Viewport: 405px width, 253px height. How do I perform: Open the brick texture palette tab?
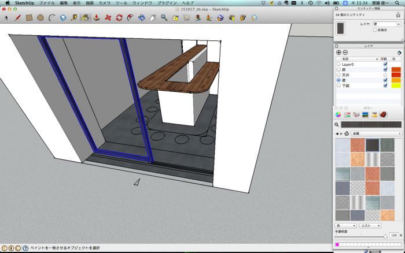(x=383, y=114)
